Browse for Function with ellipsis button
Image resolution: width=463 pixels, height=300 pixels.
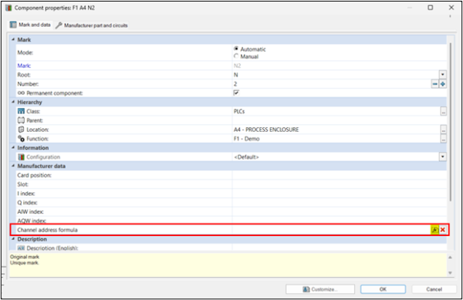click(x=443, y=139)
